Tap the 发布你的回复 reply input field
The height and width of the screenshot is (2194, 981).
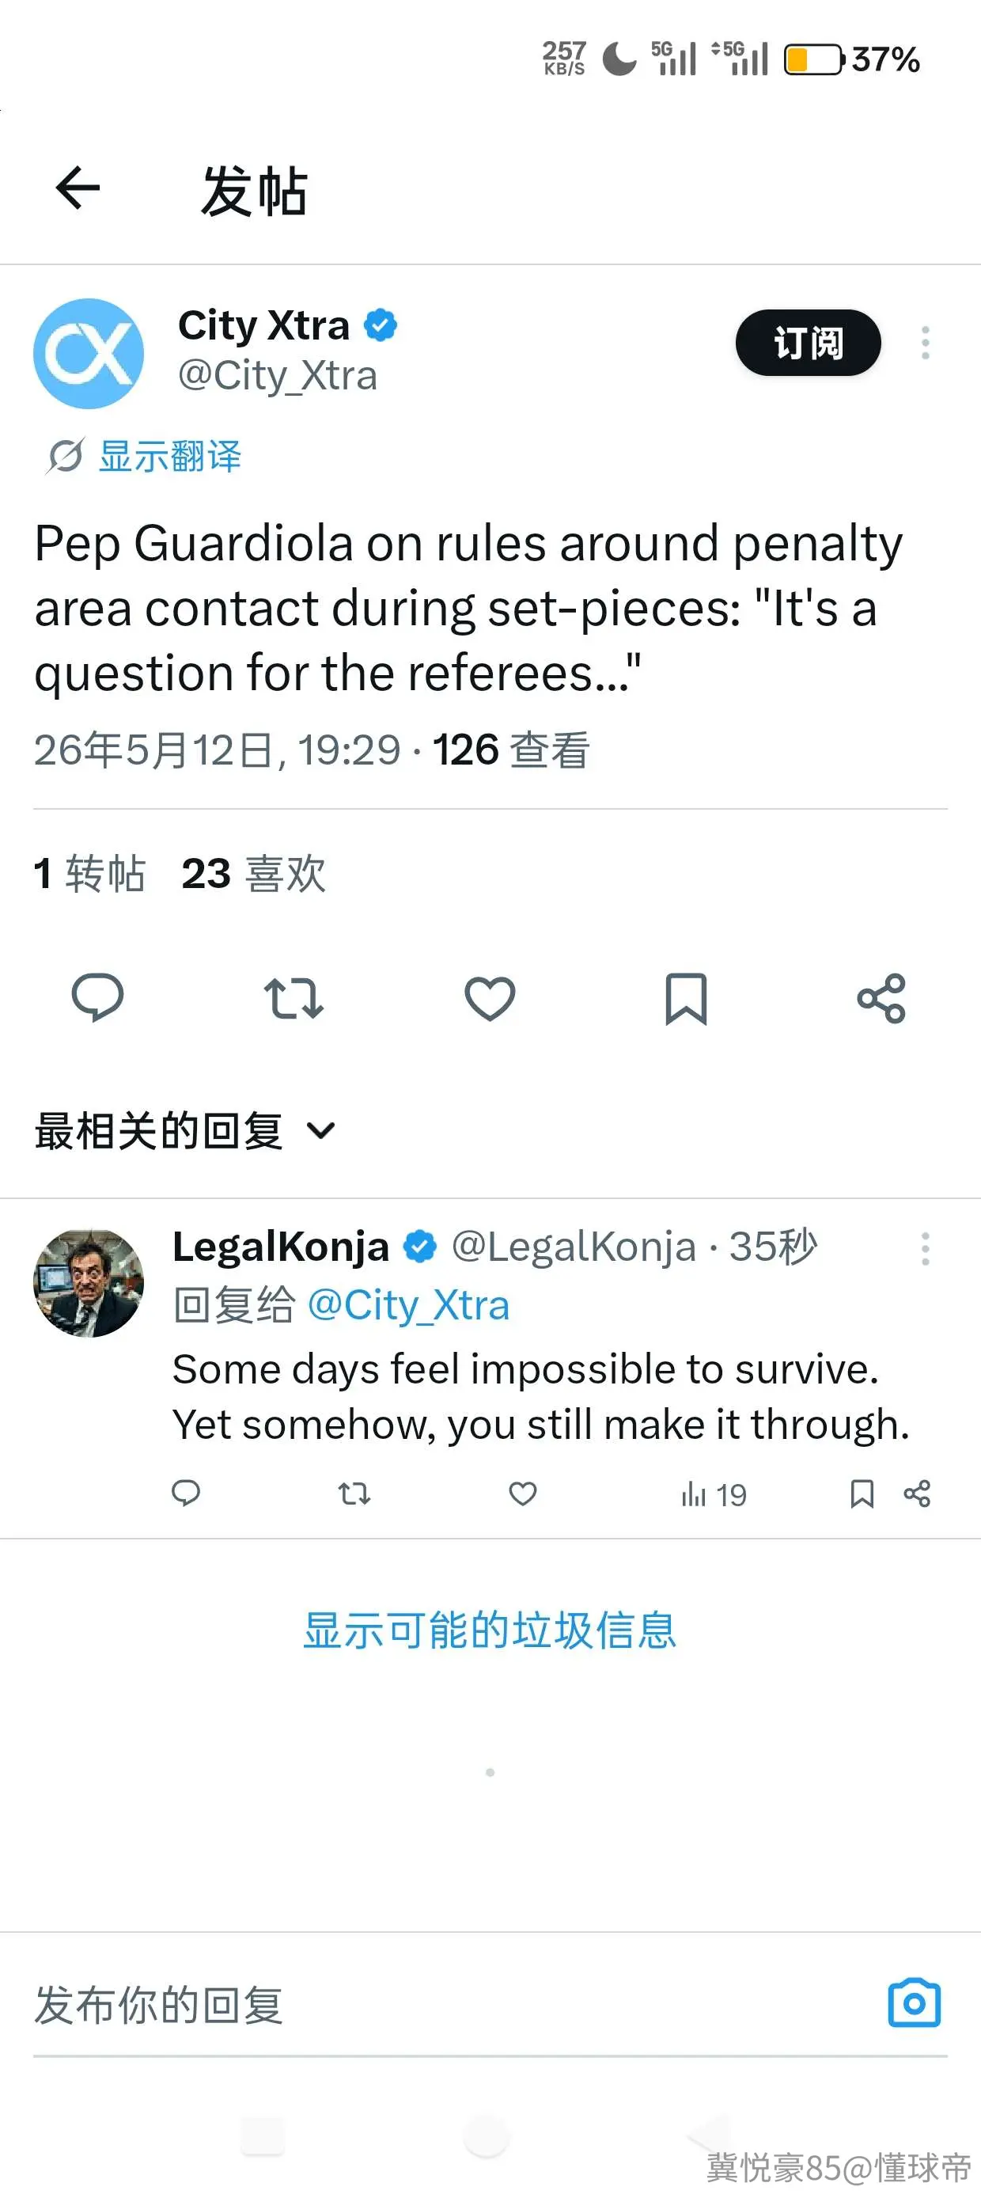pos(451,2004)
